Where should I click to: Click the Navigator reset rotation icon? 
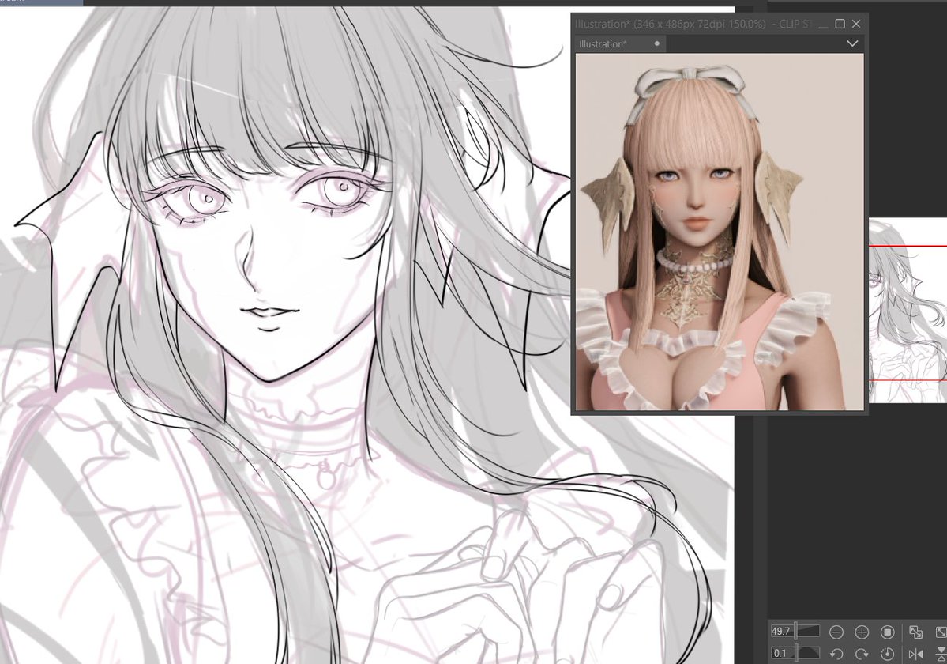(x=887, y=654)
